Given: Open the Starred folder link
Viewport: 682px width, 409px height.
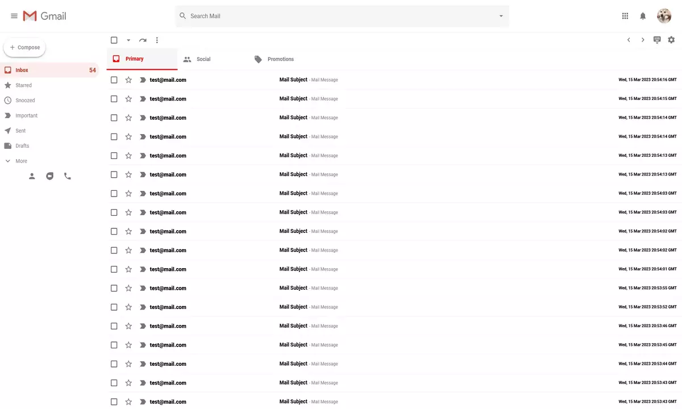Looking at the screenshot, I should pyautogui.click(x=23, y=85).
